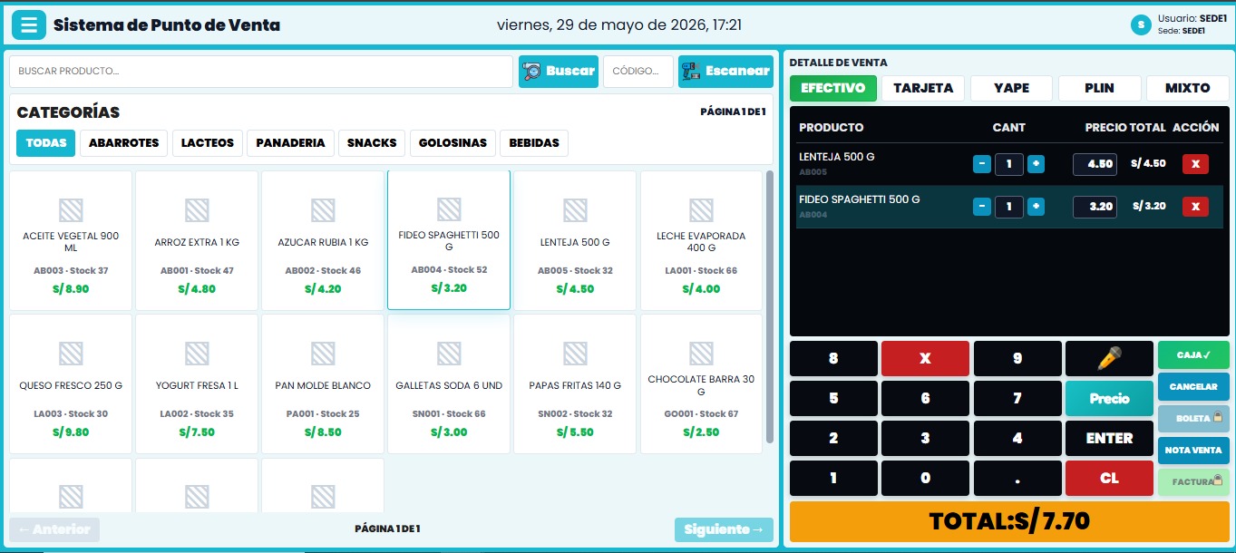
Task: Click the CAJA button
Action: point(1193,354)
